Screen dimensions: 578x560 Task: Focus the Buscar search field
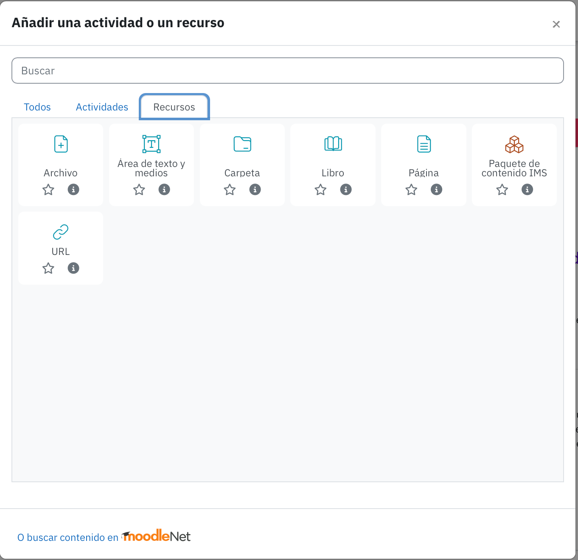(x=288, y=71)
